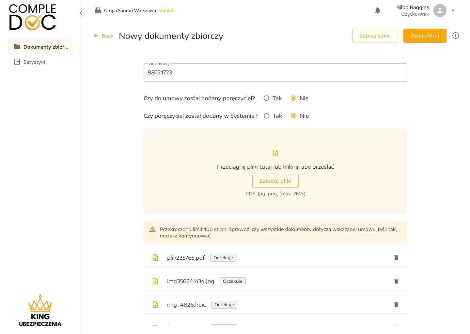Screen dimensions: 470x334
Task: Select Tak for poręczyciel added to umowa
Action: [266, 98]
